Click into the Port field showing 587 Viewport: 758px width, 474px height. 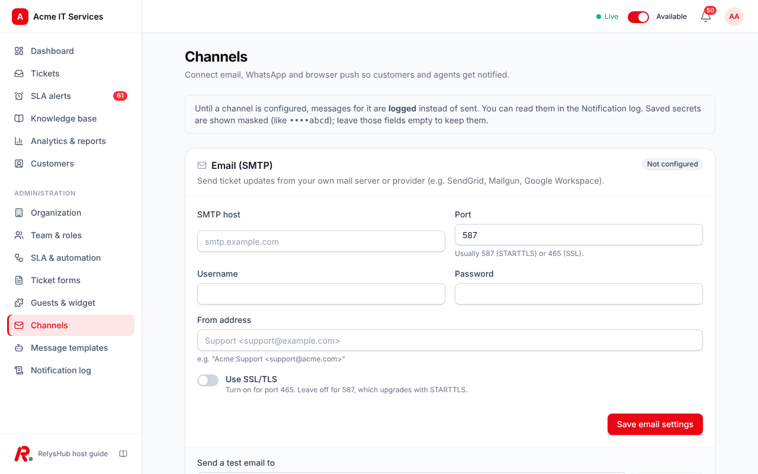(x=579, y=235)
